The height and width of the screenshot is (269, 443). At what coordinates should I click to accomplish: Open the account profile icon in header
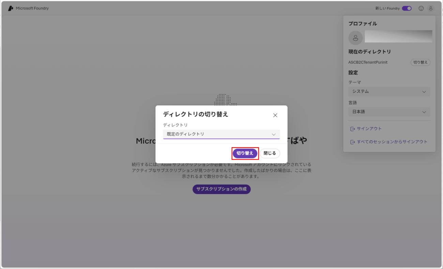point(431,8)
